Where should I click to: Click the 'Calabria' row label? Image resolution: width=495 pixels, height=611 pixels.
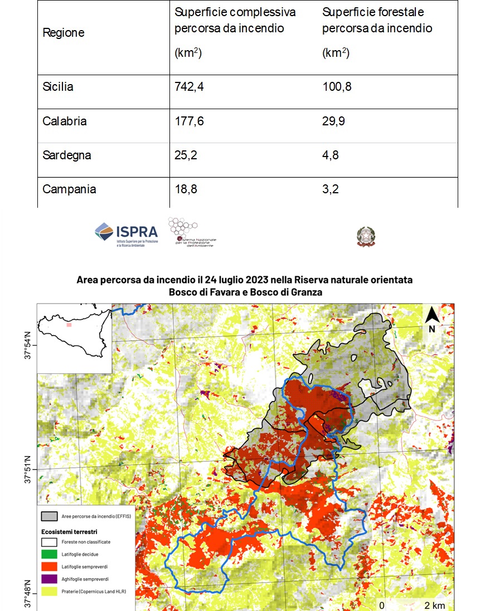[64, 121]
